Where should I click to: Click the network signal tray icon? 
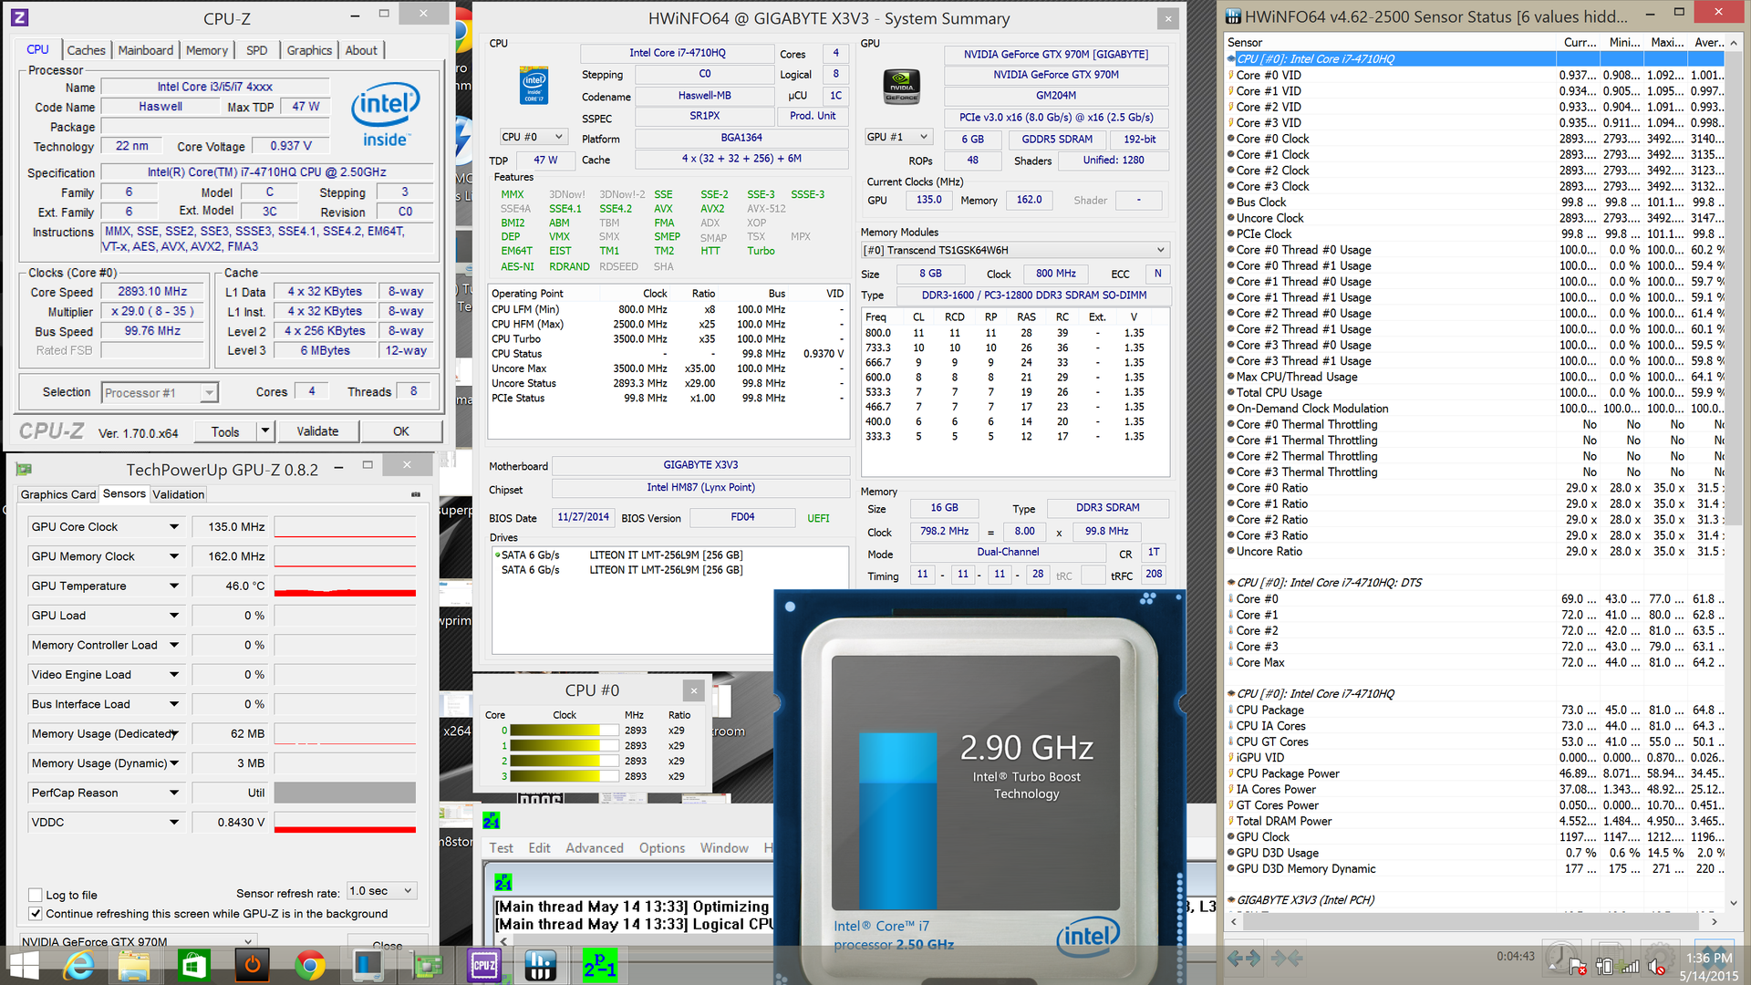pyautogui.click(x=1631, y=967)
